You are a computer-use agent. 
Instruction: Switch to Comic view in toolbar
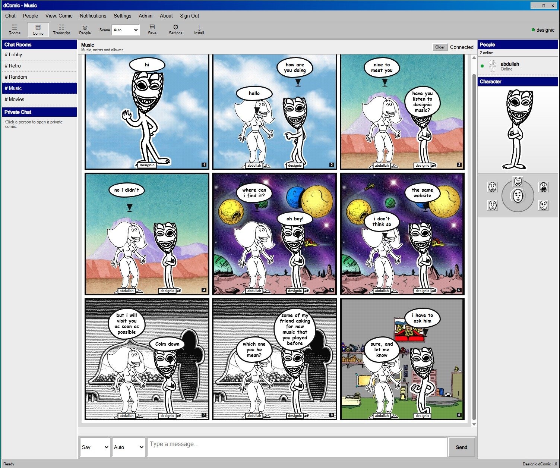[38, 30]
